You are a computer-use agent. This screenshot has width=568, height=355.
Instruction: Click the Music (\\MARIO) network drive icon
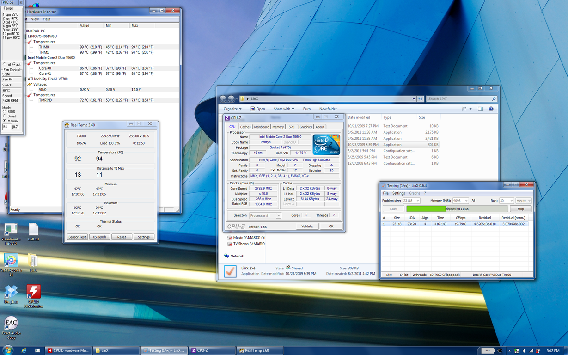tap(229, 238)
